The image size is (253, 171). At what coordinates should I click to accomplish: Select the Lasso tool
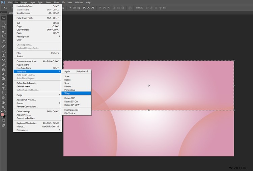point(3,27)
